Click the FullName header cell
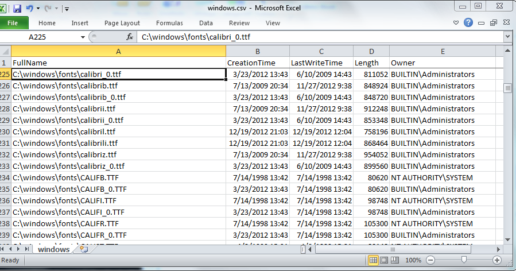This screenshot has width=516, height=271. (x=118, y=63)
